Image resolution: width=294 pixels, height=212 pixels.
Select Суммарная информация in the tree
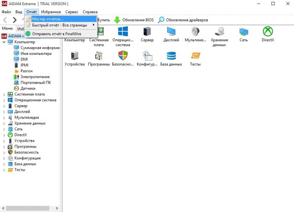click(x=40, y=48)
